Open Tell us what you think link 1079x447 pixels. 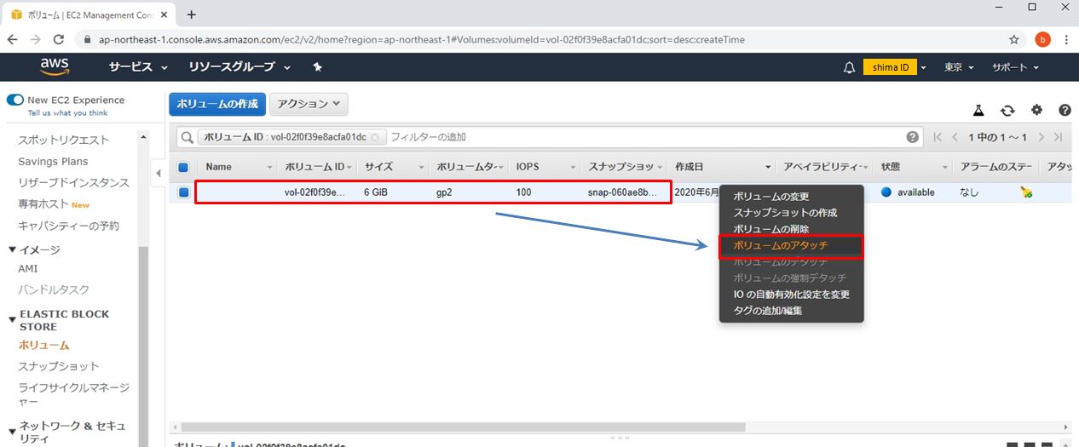click(x=68, y=112)
